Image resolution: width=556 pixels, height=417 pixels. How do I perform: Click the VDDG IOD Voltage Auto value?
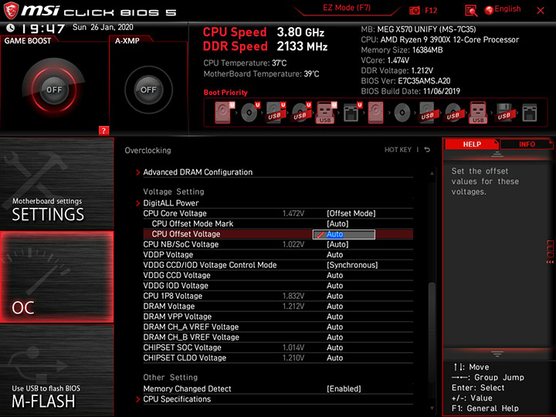pyautogui.click(x=334, y=286)
